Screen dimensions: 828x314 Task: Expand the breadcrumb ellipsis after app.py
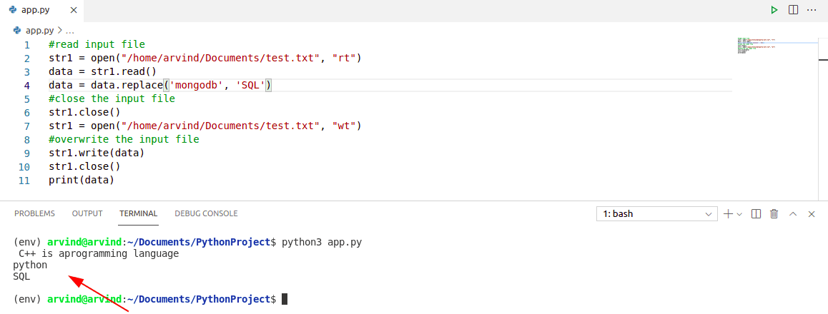point(69,31)
